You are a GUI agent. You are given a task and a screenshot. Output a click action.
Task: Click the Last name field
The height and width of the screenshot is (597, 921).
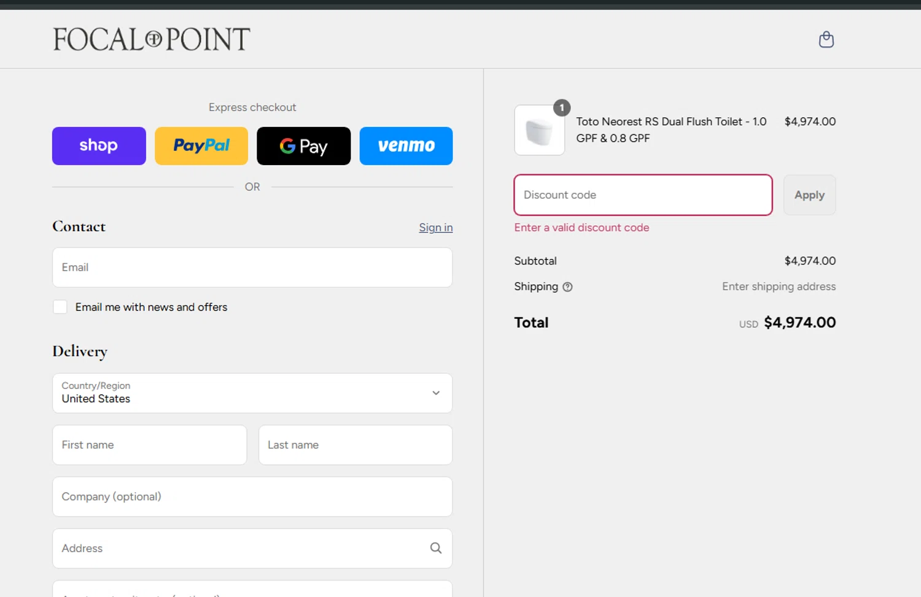(x=356, y=445)
